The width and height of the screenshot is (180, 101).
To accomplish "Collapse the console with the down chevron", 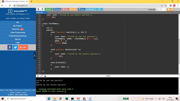I will pyautogui.click(x=38, y=76).
